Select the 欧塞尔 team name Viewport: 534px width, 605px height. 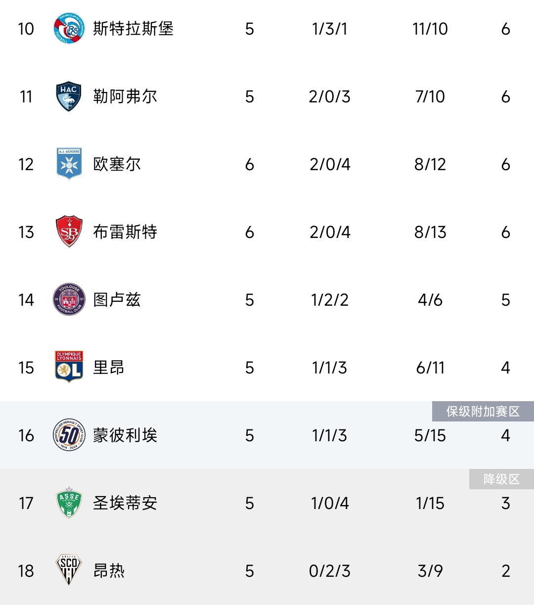pyautogui.click(x=117, y=164)
